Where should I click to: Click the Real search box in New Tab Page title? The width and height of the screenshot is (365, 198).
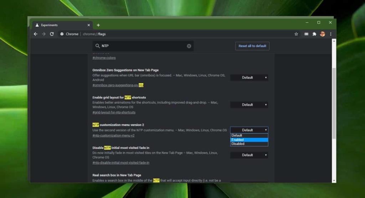click(x=117, y=175)
